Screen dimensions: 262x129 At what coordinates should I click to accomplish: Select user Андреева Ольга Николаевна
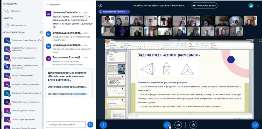pos(23,49)
